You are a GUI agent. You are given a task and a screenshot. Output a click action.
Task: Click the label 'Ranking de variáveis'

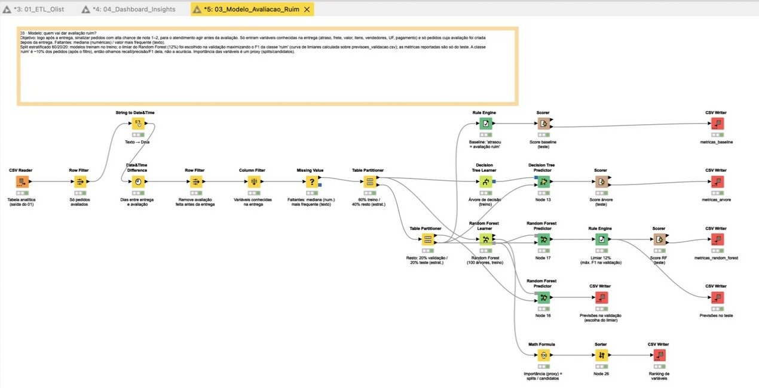pos(659,375)
